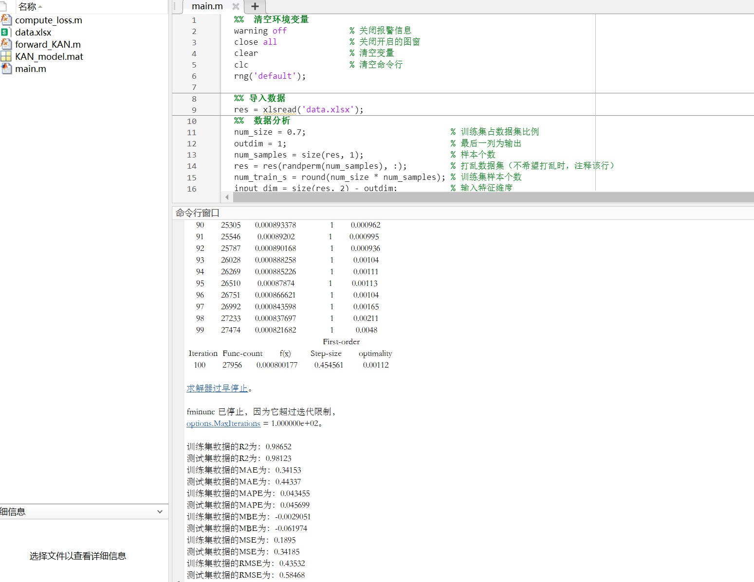Click the 测试集数据的RMSE为 0.58468 line
This screenshot has height=582, width=754.
[x=246, y=575]
